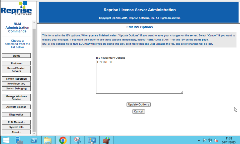Click the "ISV newcentury Options" label

point(110,58)
